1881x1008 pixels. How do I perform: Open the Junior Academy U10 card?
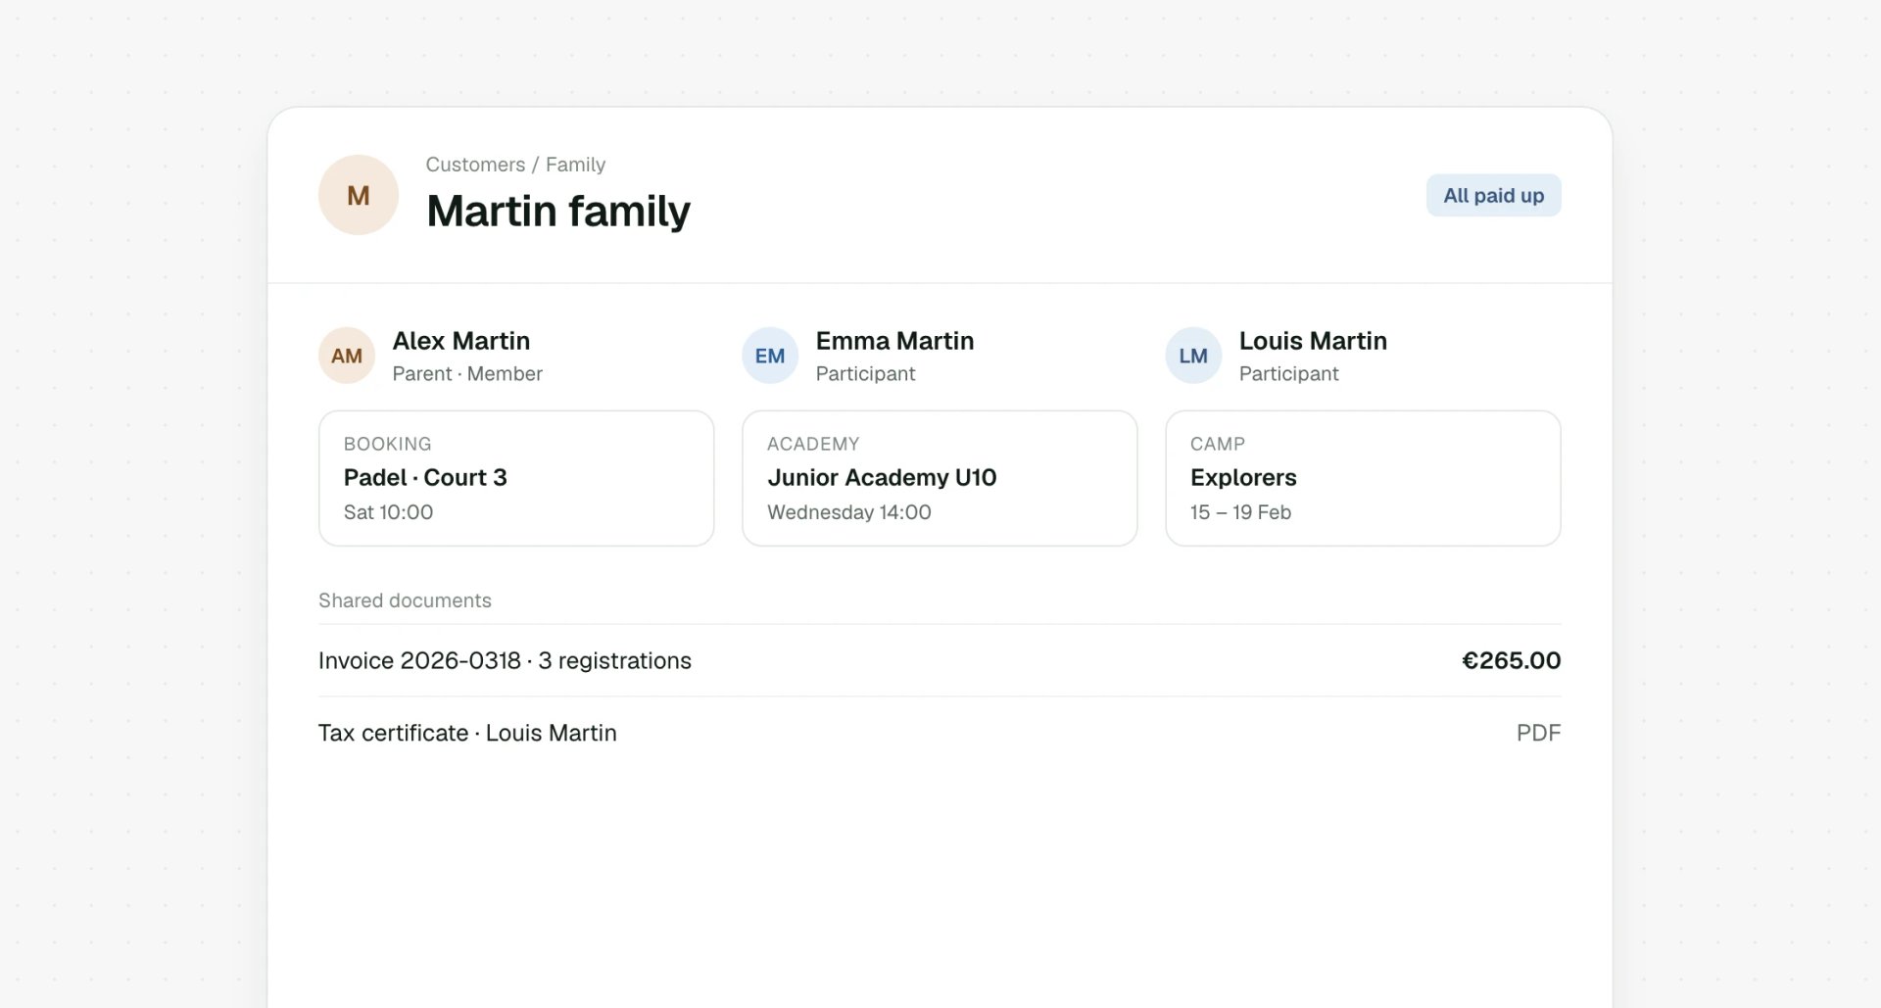click(x=940, y=478)
